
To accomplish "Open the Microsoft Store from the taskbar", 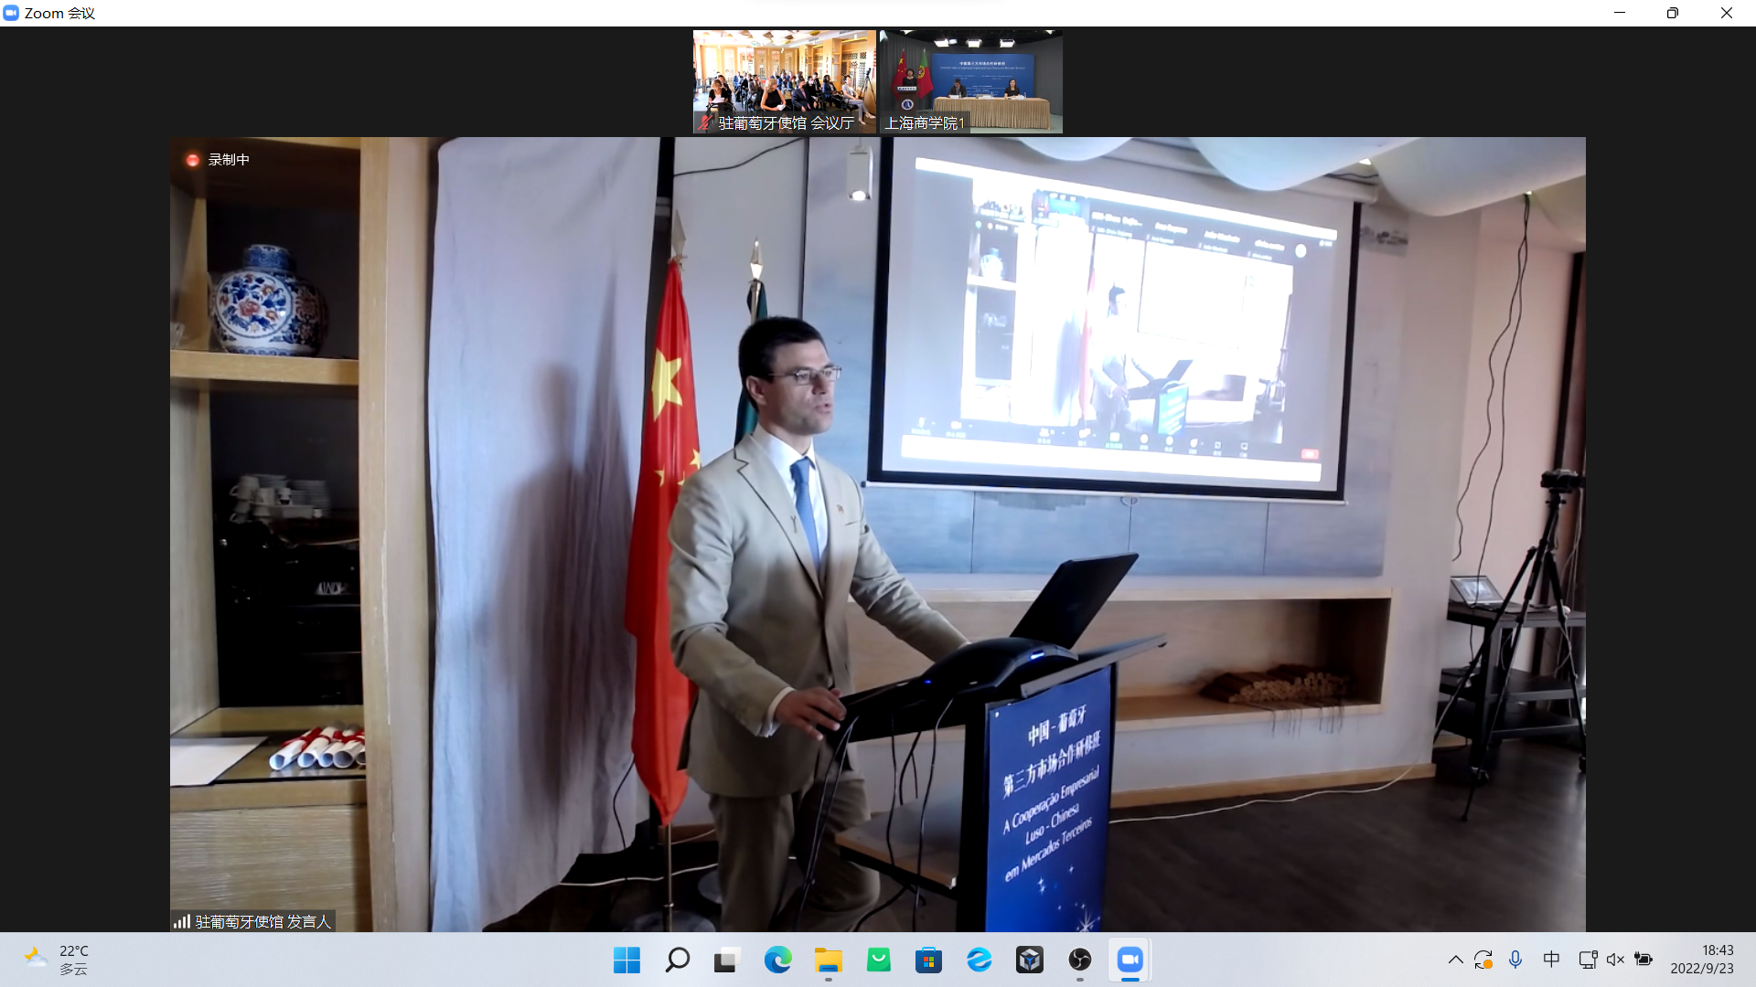I will tap(928, 960).
